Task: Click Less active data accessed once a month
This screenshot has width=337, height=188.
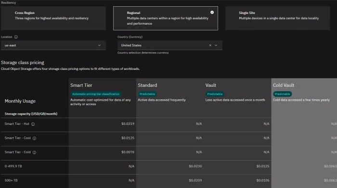Action: click(235, 100)
